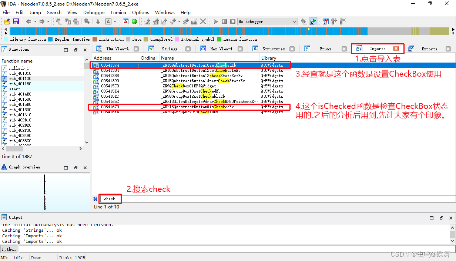Float the Functions panel
Viewport: 456px width, 261px height.
(x=76, y=50)
